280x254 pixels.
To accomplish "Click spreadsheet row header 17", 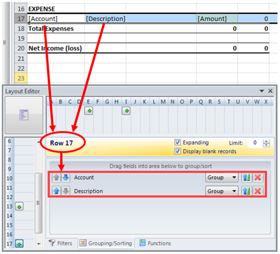I will coord(21,18).
